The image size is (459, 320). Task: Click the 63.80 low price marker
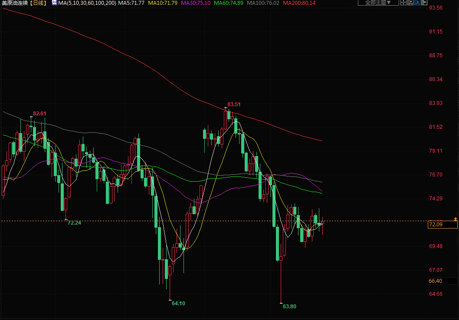click(289, 306)
